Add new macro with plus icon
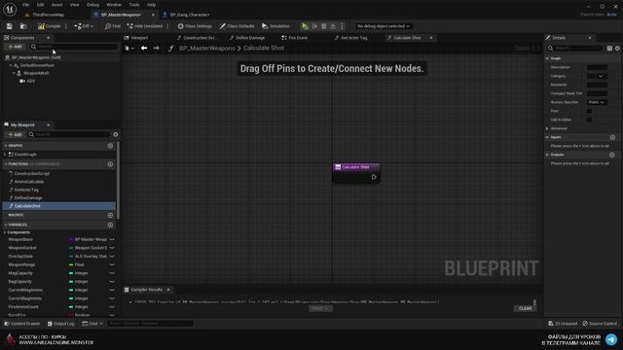This screenshot has height=350, width=623. point(110,215)
